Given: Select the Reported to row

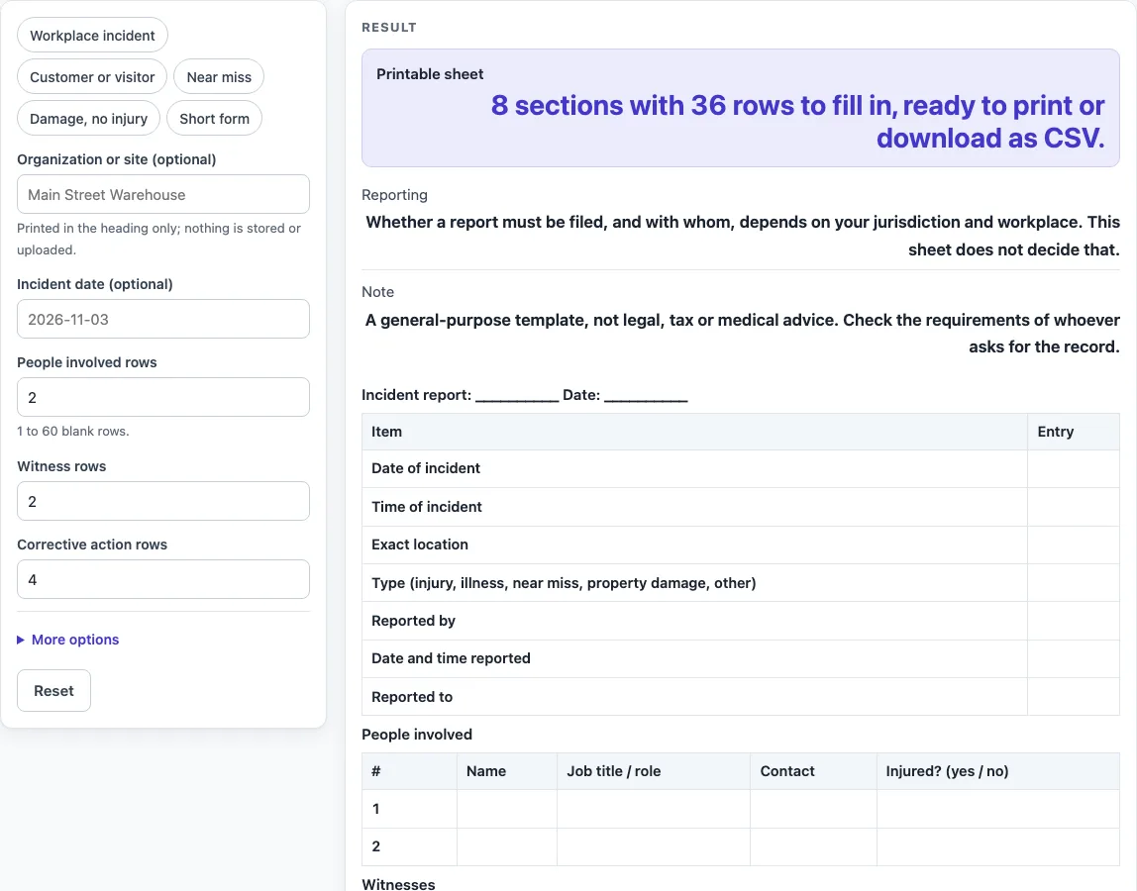Looking at the screenshot, I should 741,697.
